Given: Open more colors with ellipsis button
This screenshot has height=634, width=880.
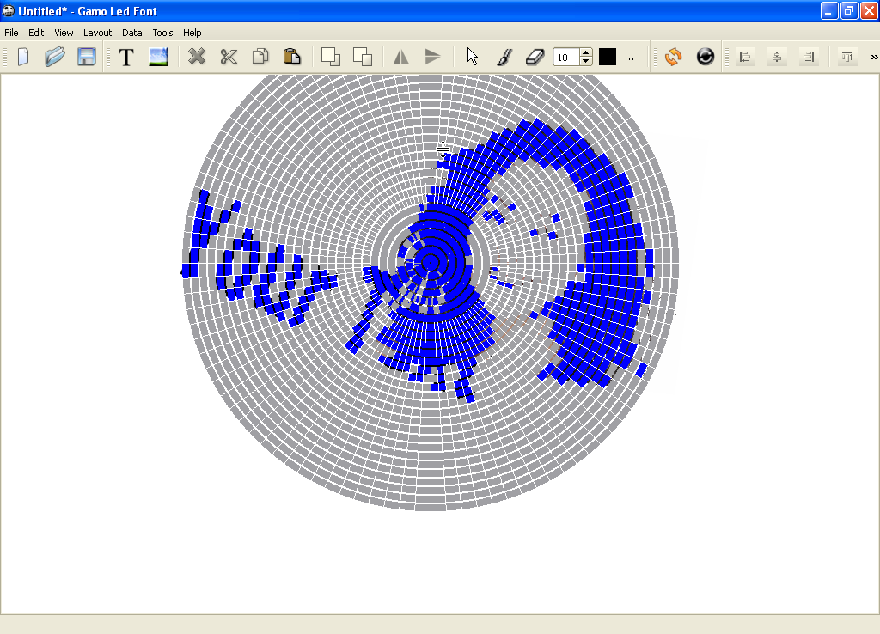Looking at the screenshot, I should [630, 58].
